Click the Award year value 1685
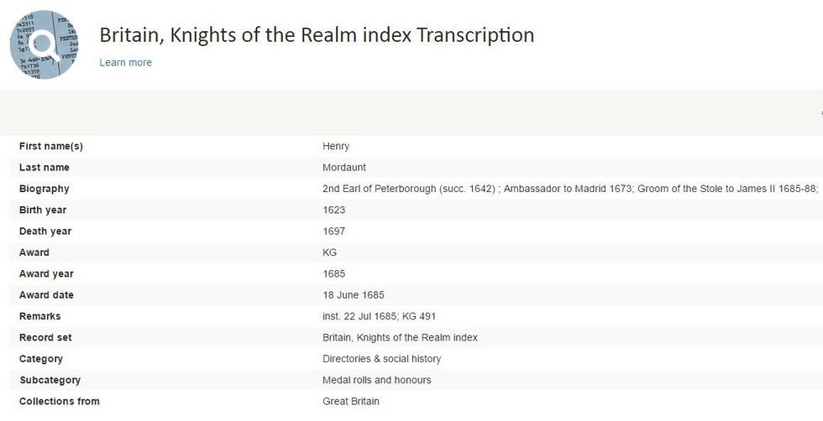 (x=334, y=273)
